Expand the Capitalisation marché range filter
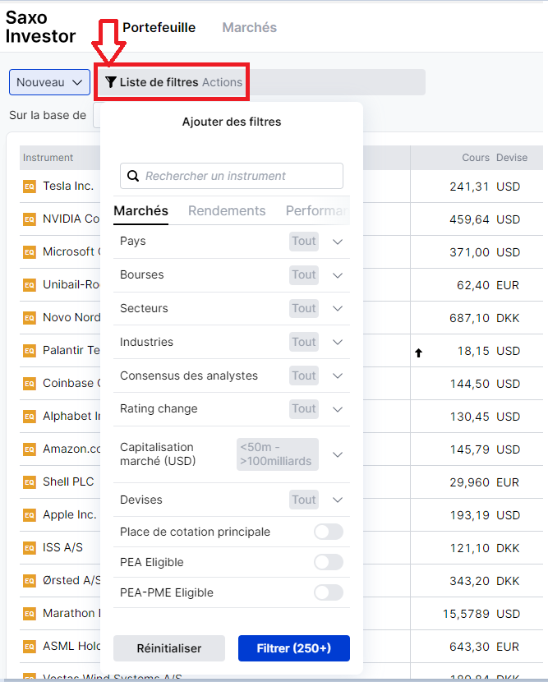The image size is (548, 682). tap(337, 454)
